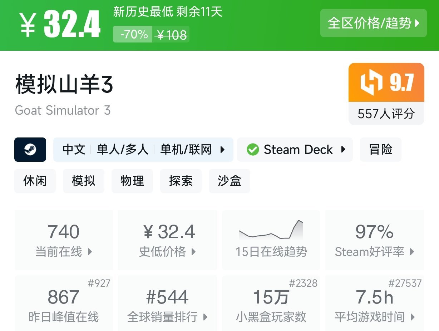Select the 沙盒 genre tag
Viewport: 439px width, 331px height.
230,181
